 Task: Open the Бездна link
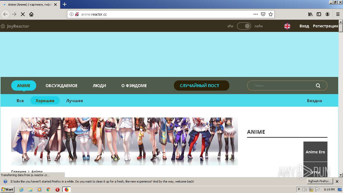[x=315, y=101]
